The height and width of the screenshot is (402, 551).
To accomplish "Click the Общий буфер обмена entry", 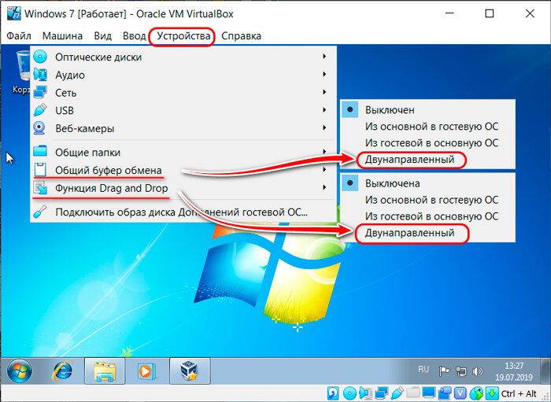I will click(x=183, y=170).
